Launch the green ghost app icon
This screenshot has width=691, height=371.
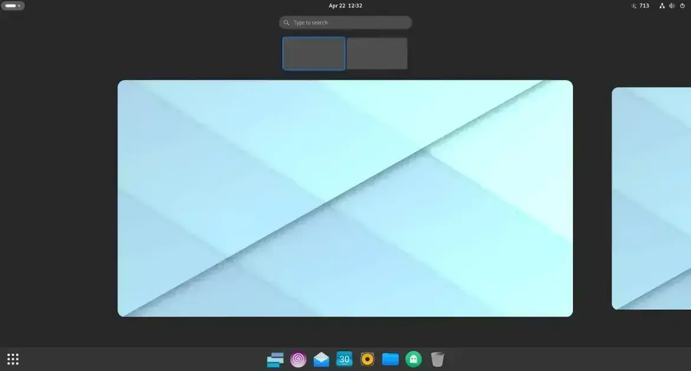tap(413, 359)
